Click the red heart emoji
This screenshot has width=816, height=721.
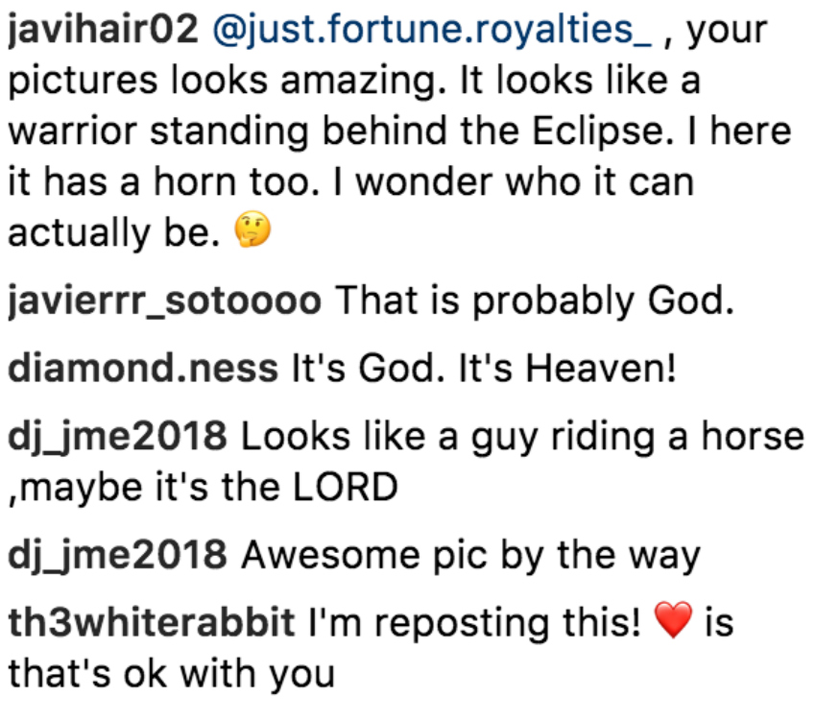673,620
